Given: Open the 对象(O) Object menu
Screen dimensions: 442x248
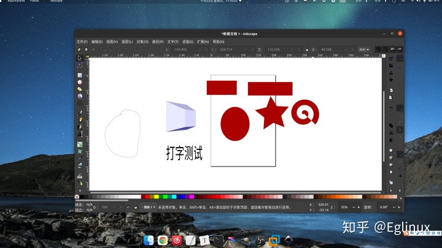Looking at the screenshot, I should pos(142,42).
